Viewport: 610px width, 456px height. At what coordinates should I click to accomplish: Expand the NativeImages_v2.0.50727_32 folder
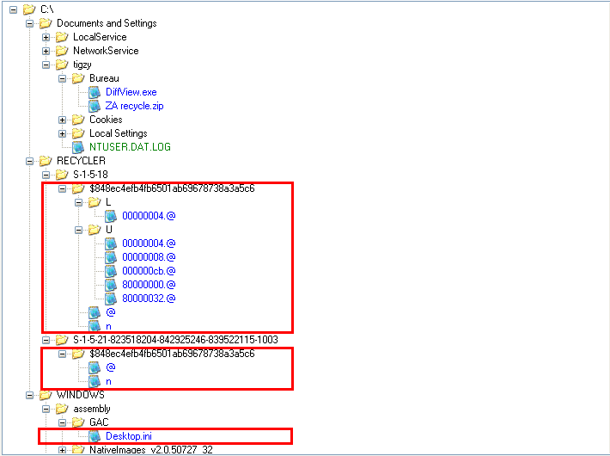pos(63,450)
